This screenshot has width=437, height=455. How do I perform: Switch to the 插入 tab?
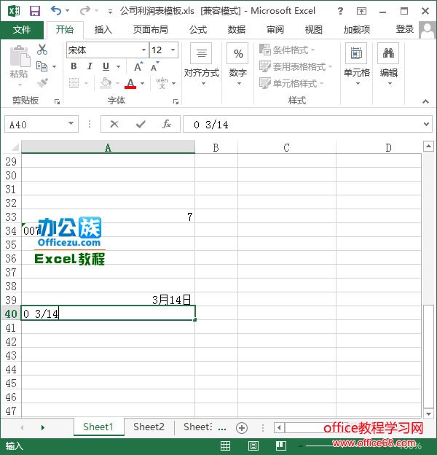pos(103,30)
